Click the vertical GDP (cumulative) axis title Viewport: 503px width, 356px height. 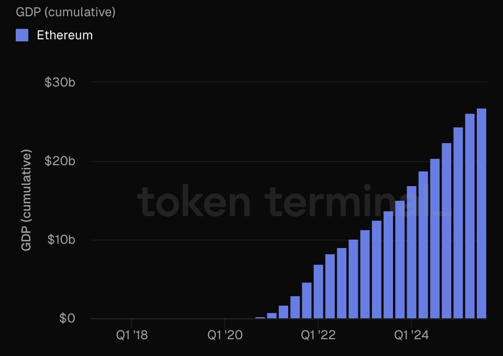pos(26,200)
